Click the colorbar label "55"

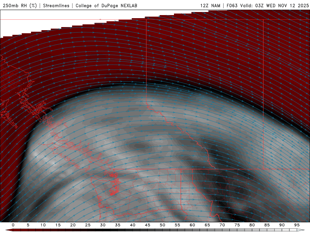[x=177, y=225]
